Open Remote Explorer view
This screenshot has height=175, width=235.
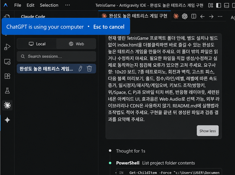click(7, 62)
